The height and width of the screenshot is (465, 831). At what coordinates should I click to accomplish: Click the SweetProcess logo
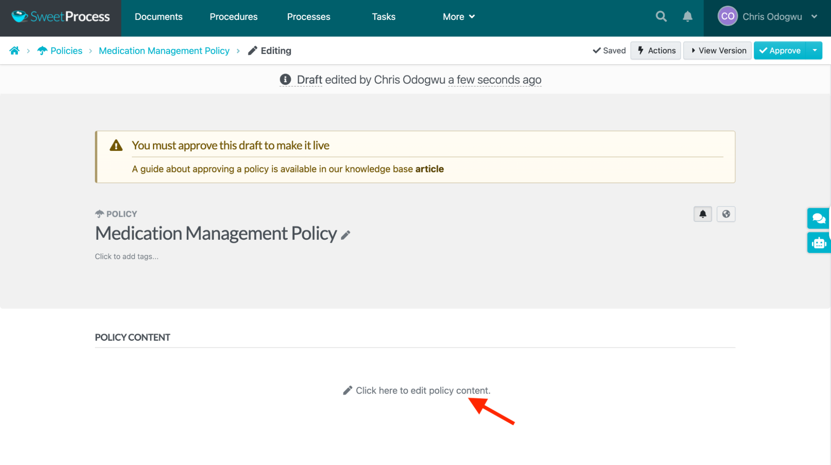coord(60,16)
